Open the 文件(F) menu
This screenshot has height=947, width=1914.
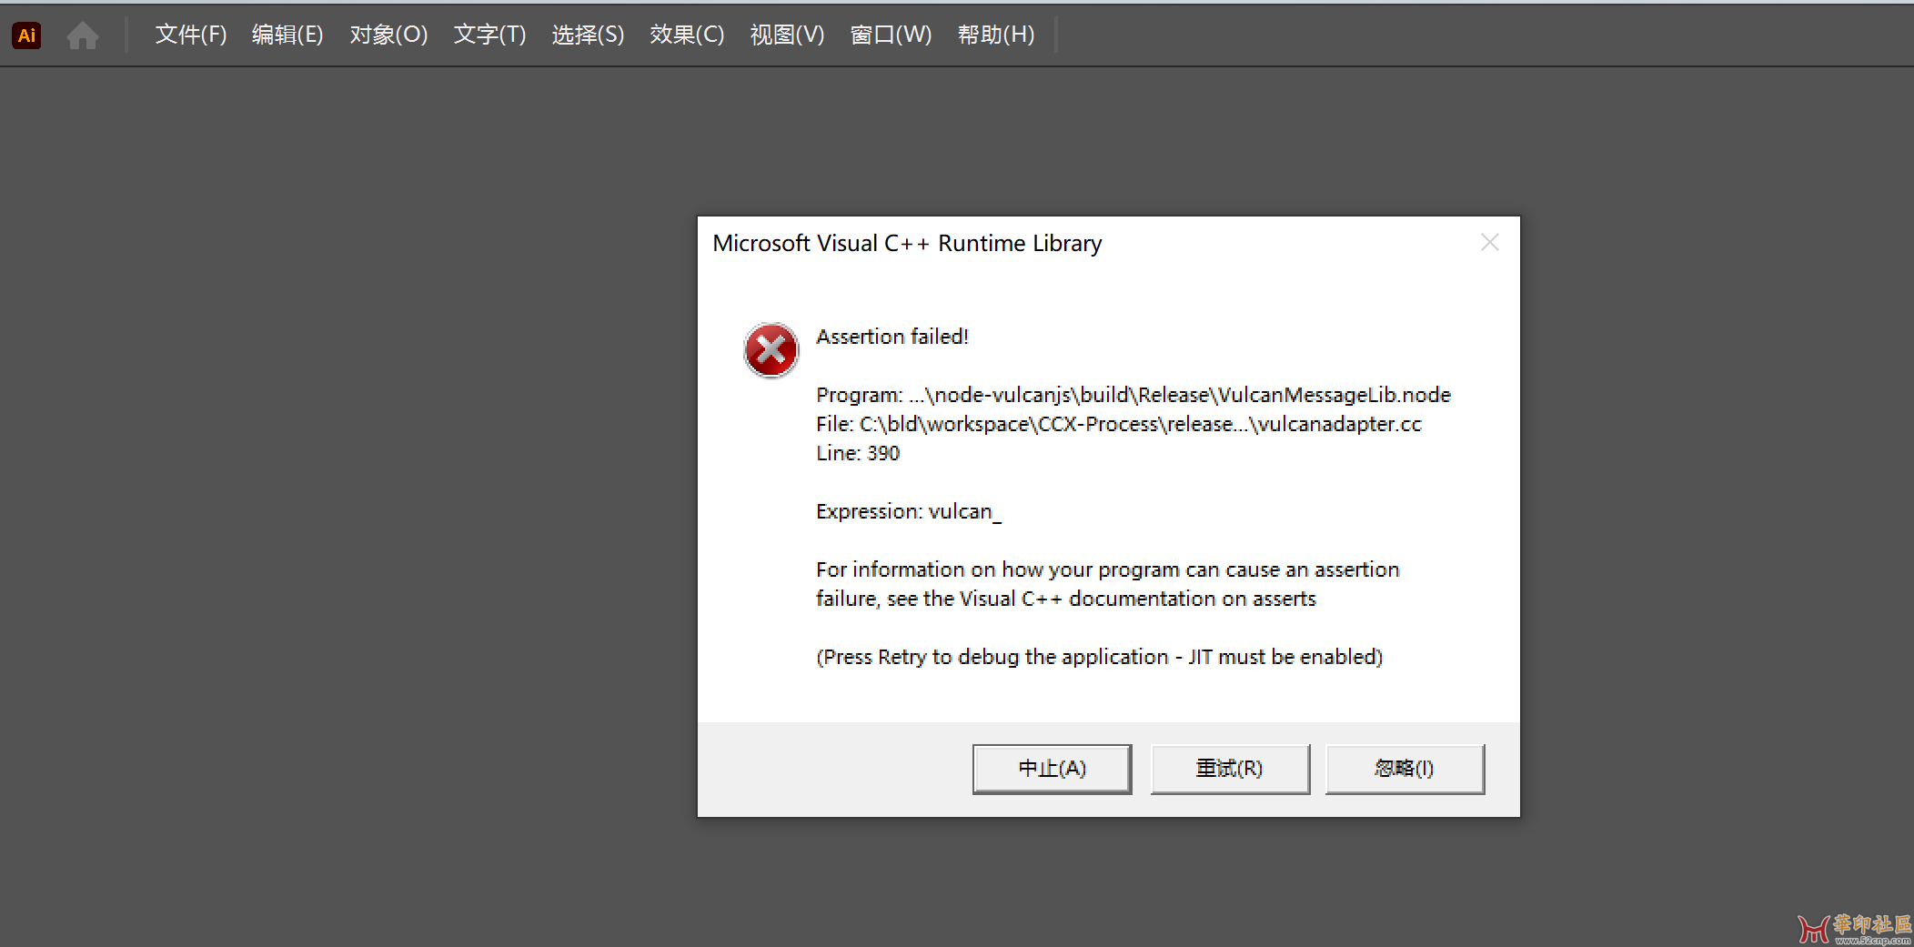190,35
